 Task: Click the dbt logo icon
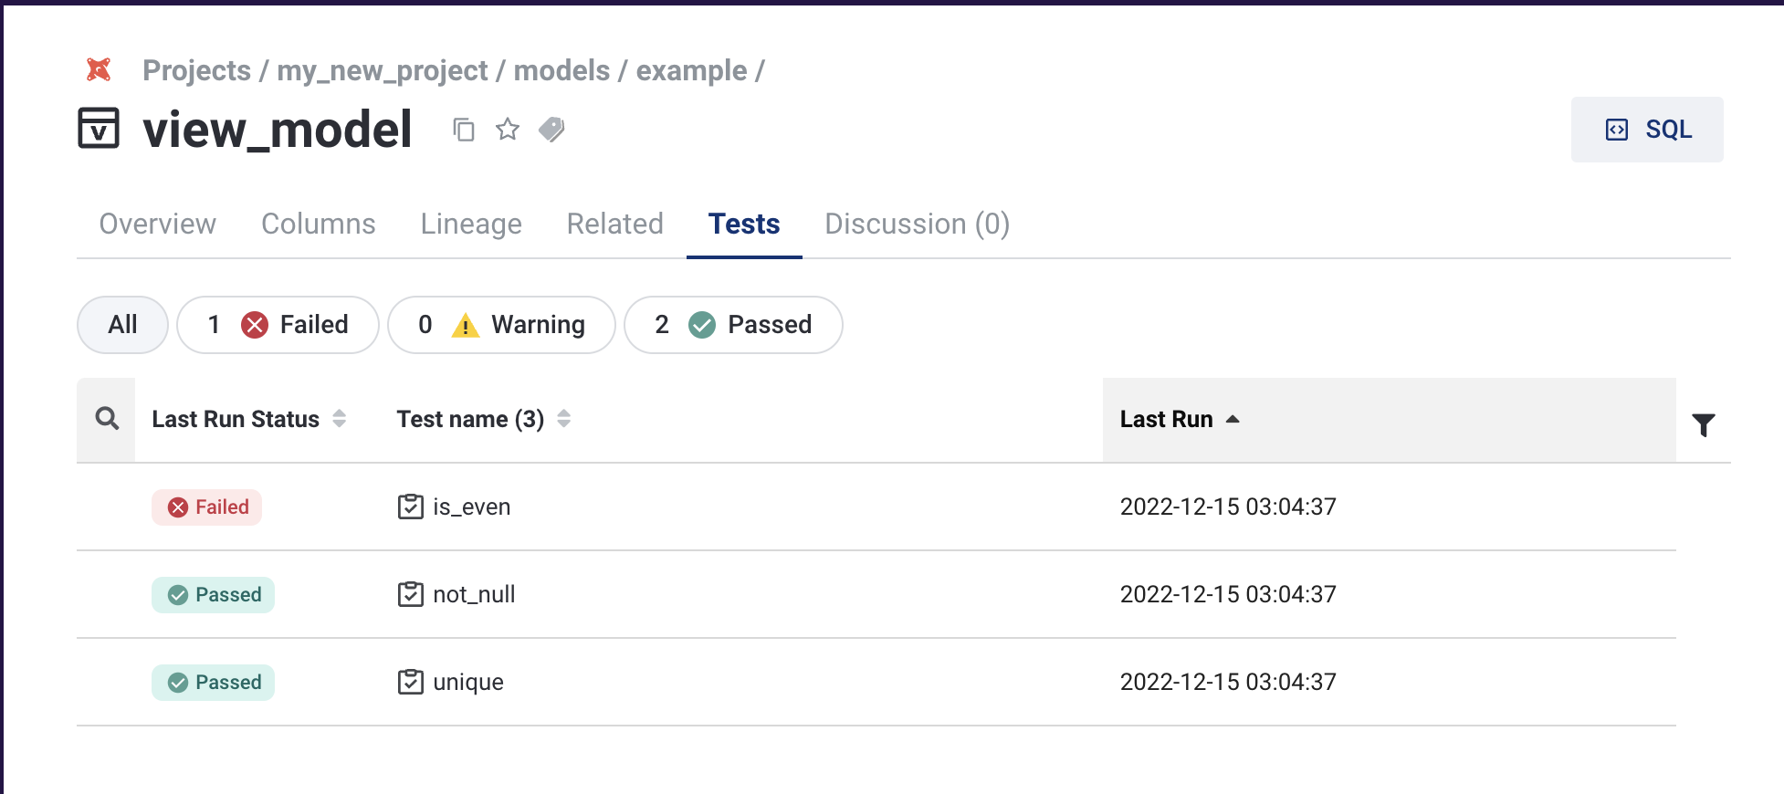[99, 70]
